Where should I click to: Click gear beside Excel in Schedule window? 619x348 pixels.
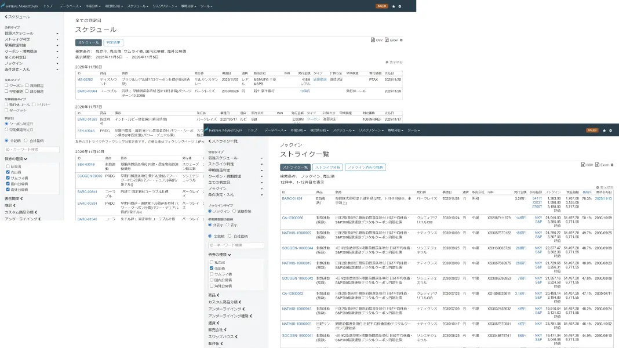(401, 40)
